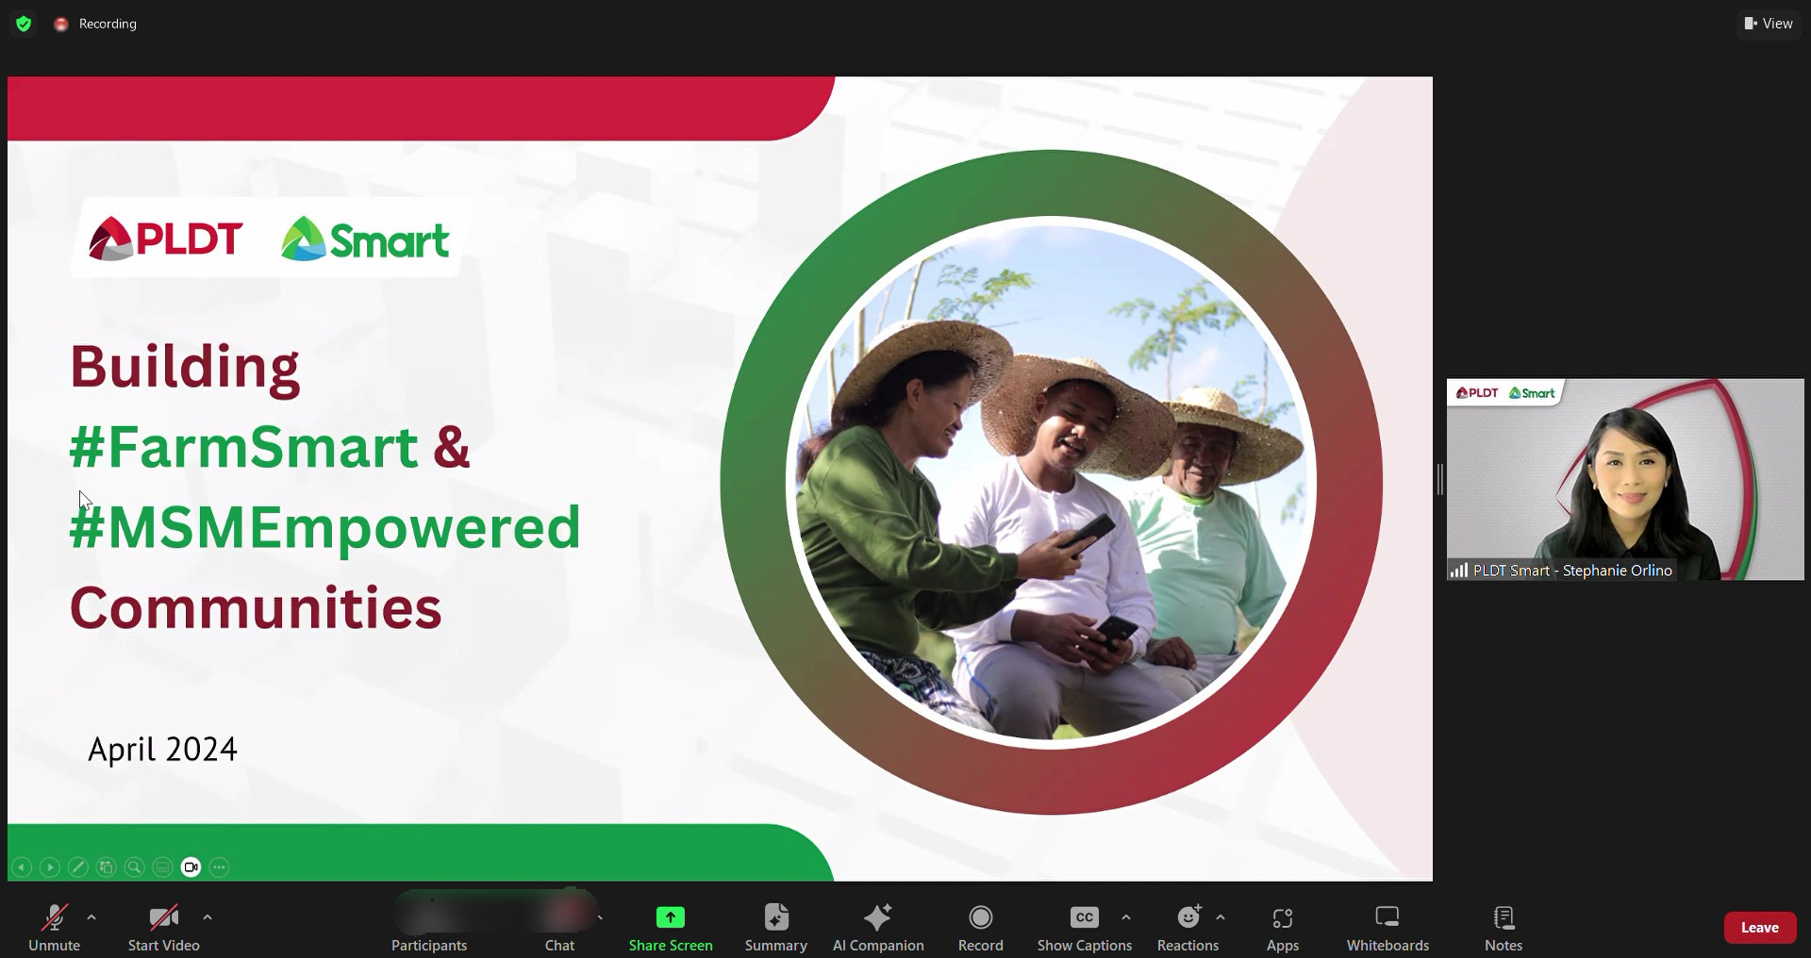The image size is (1811, 958).
Task: Open the Apps panel
Action: click(1282, 928)
